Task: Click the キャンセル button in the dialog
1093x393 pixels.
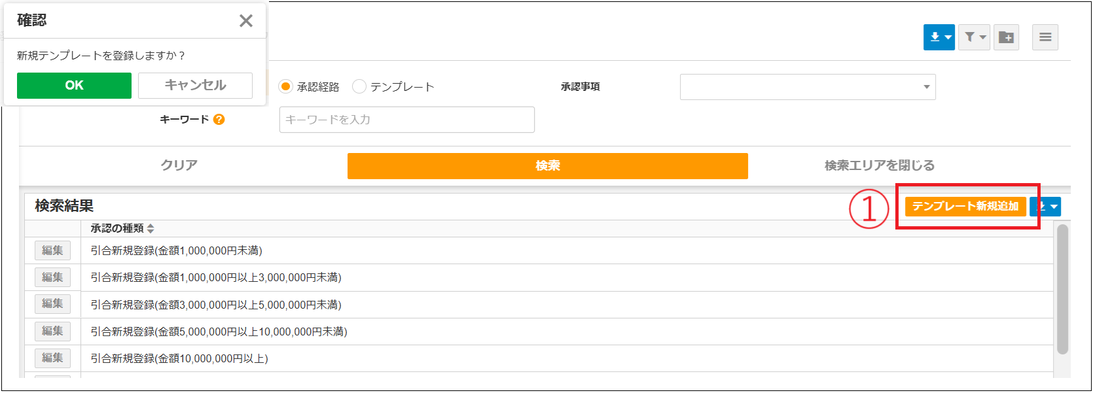Action: click(x=194, y=85)
